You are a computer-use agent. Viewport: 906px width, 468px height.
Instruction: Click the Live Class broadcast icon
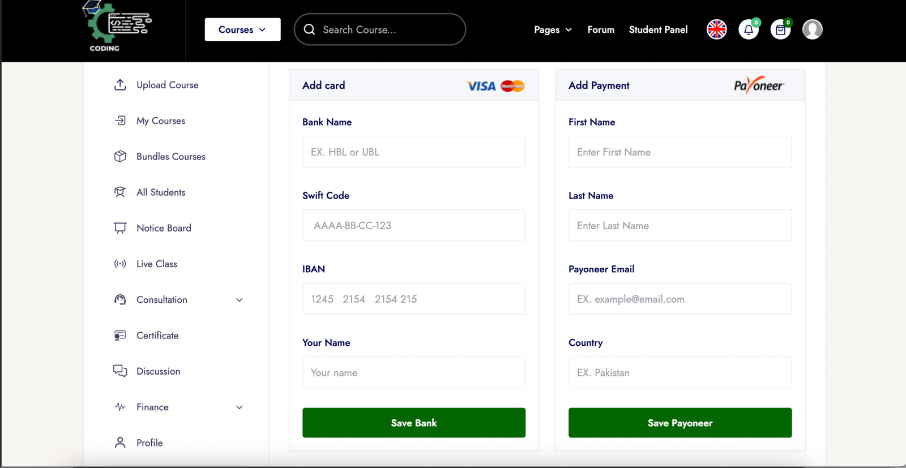[x=120, y=264]
